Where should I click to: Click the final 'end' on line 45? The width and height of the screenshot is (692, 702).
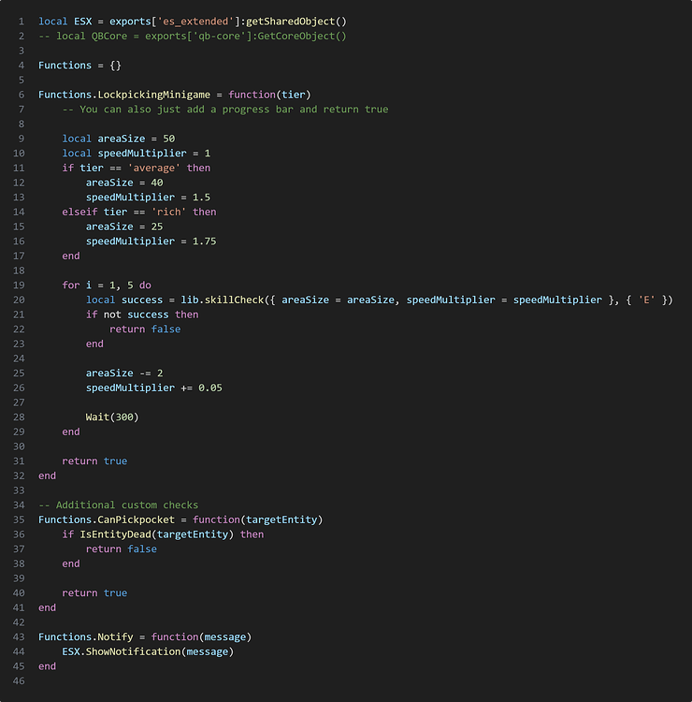[x=48, y=666]
